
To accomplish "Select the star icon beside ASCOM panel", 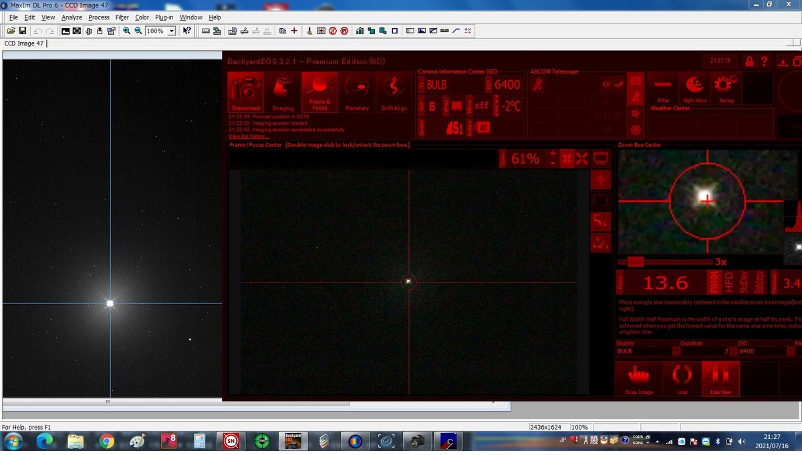I will pos(636,114).
